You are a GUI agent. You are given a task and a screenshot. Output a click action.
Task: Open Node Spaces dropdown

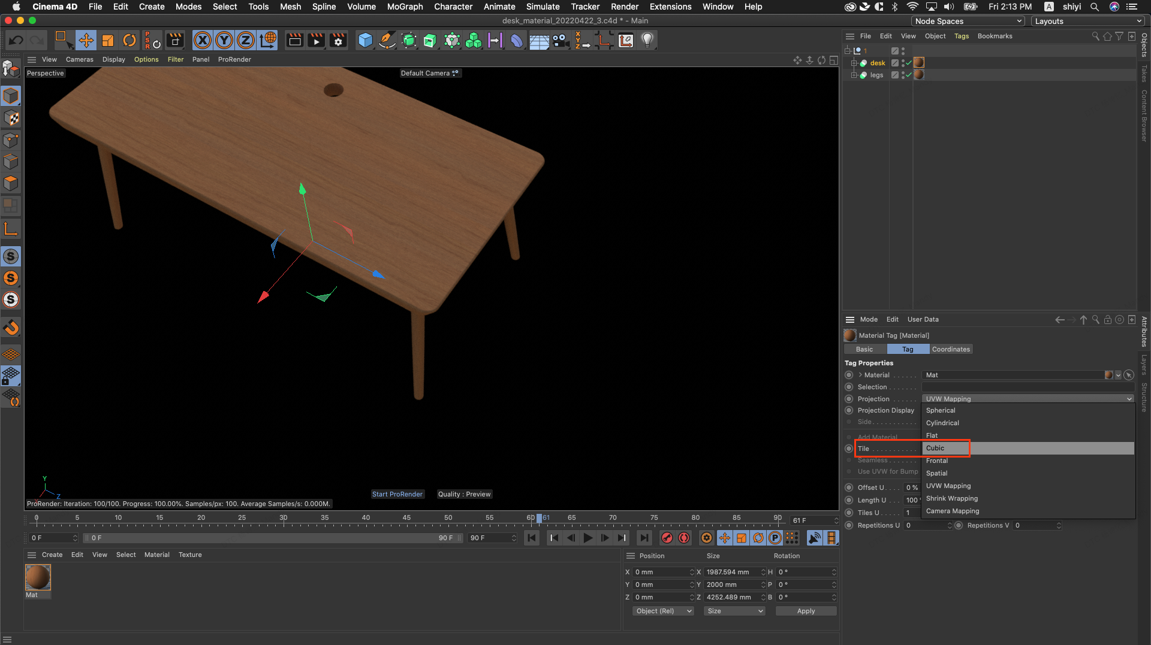click(x=968, y=21)
